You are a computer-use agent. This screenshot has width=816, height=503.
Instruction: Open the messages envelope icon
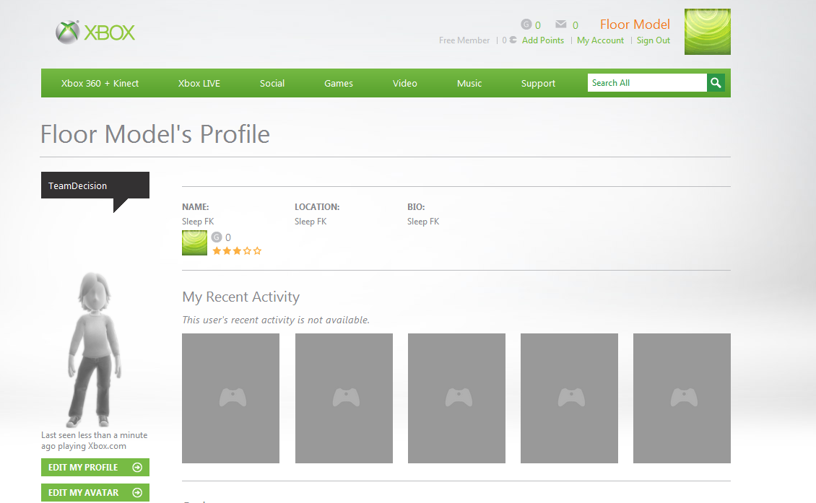[x=560, y=24]
